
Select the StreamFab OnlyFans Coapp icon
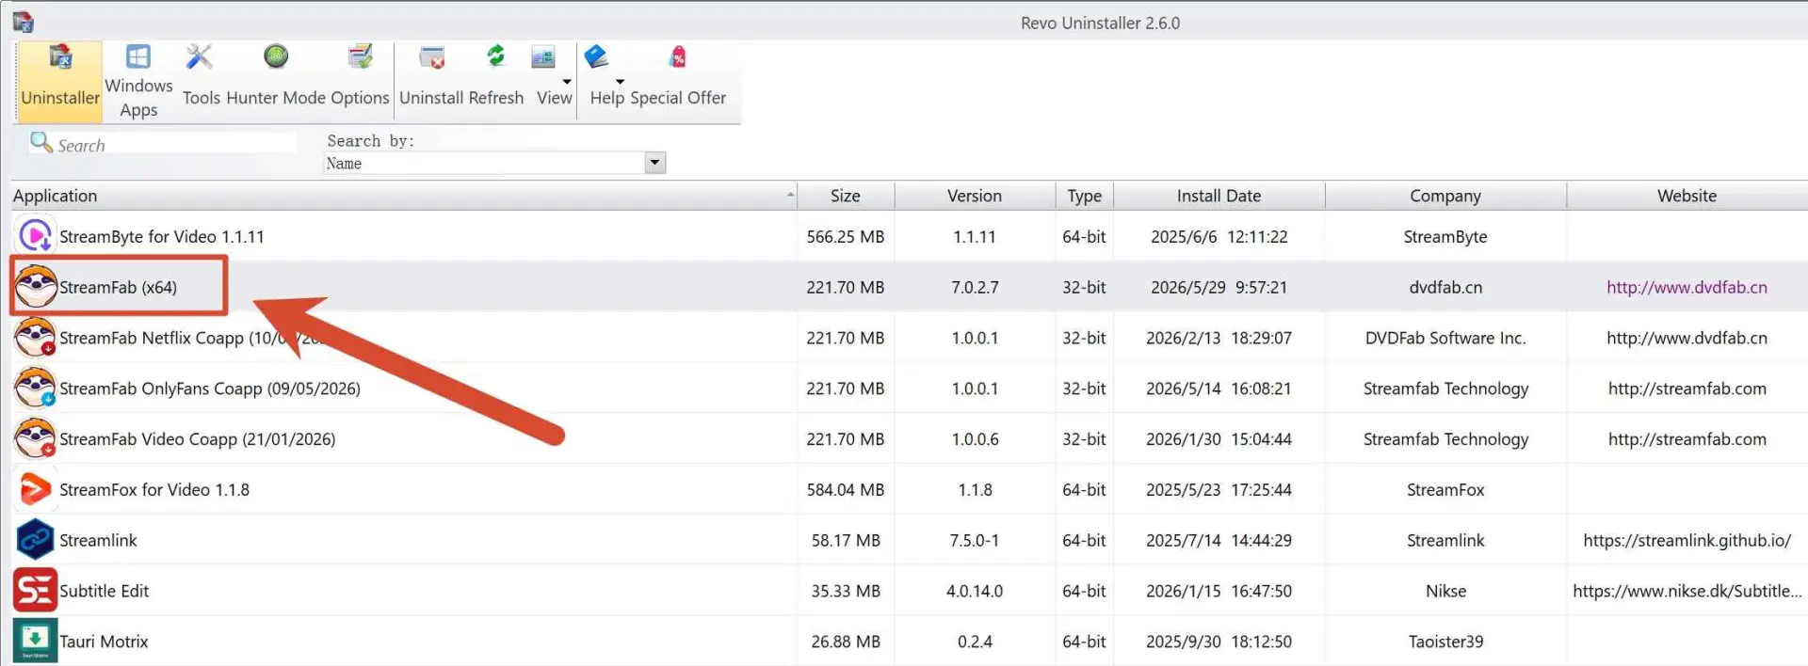point(36,388)
